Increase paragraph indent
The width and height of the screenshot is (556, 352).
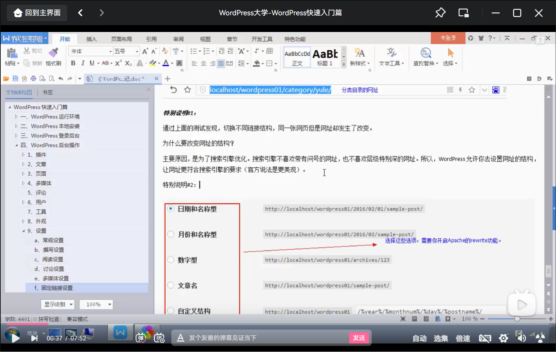[230, 51]
